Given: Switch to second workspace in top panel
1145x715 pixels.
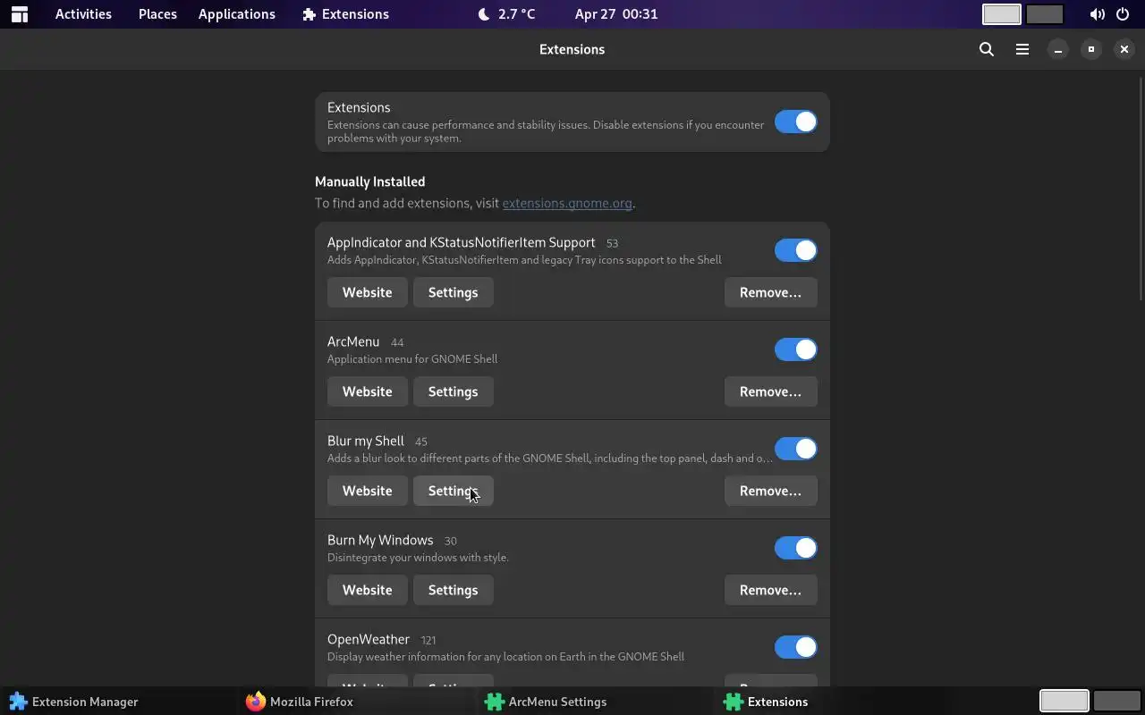Looking at the screenshot, I should (x=1045, y=14).
